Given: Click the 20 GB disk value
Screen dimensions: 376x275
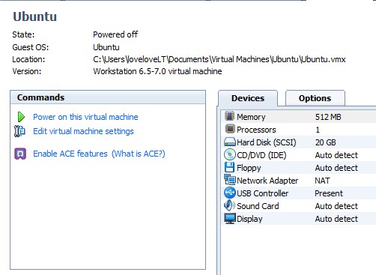Looking at the screenshot, I should tap(325, 142).
